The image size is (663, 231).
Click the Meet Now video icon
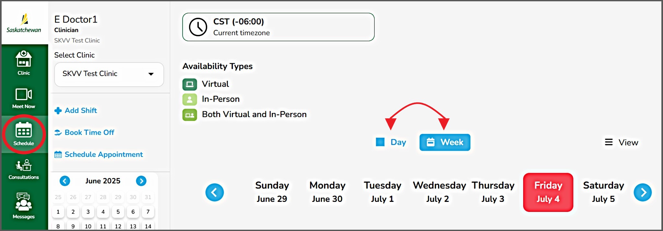coord(24,98)
